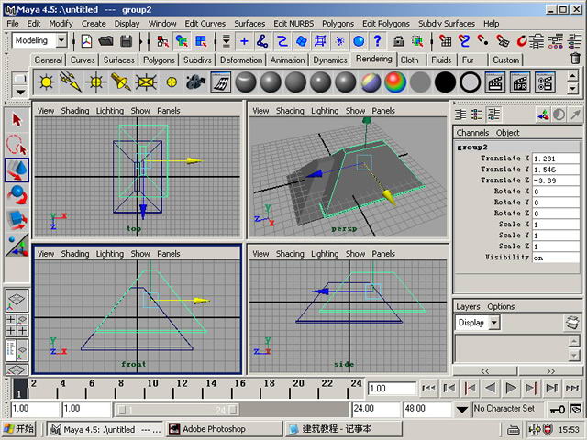Open the Edit Polygons menu
587x440 pixels.
(x=385, y=24)
